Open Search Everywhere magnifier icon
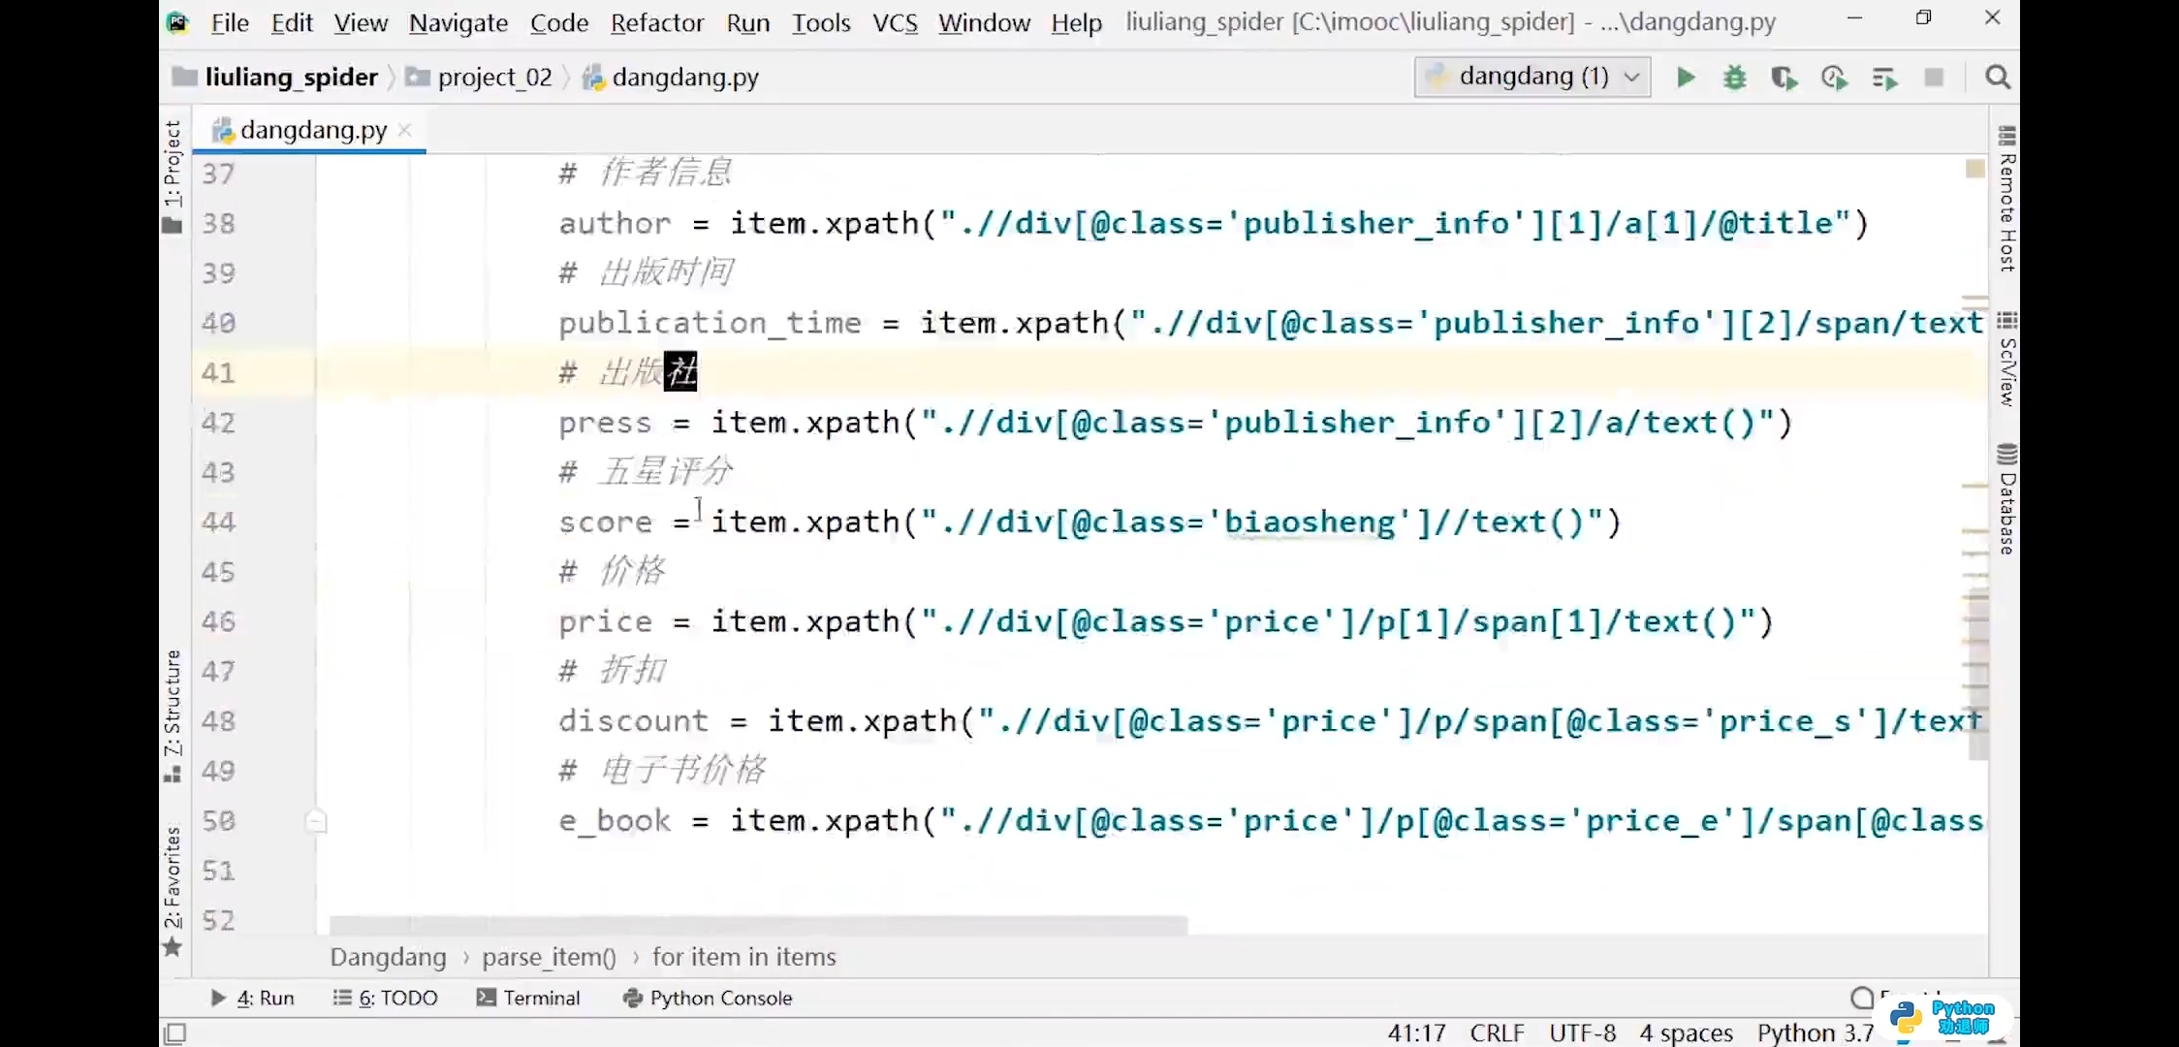 [x=1997, y=78]
